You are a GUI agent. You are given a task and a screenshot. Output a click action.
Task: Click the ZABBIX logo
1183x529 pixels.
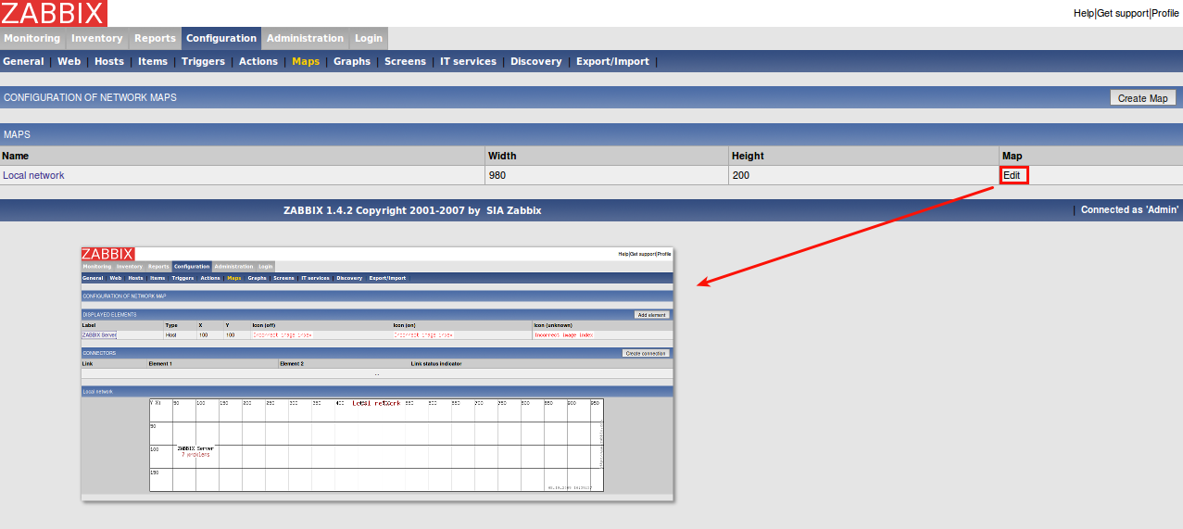54,13
